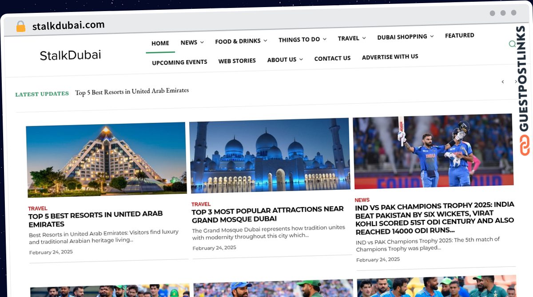Viewport: 533px width, 297px height.
Task: Open the NEWS menu
Action: point(189,43)
